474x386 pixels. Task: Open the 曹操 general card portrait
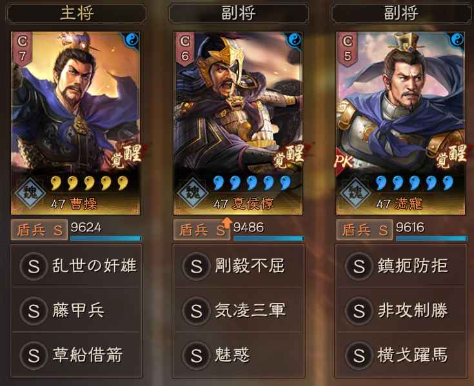pyautogui.click(x=75, y=123)
